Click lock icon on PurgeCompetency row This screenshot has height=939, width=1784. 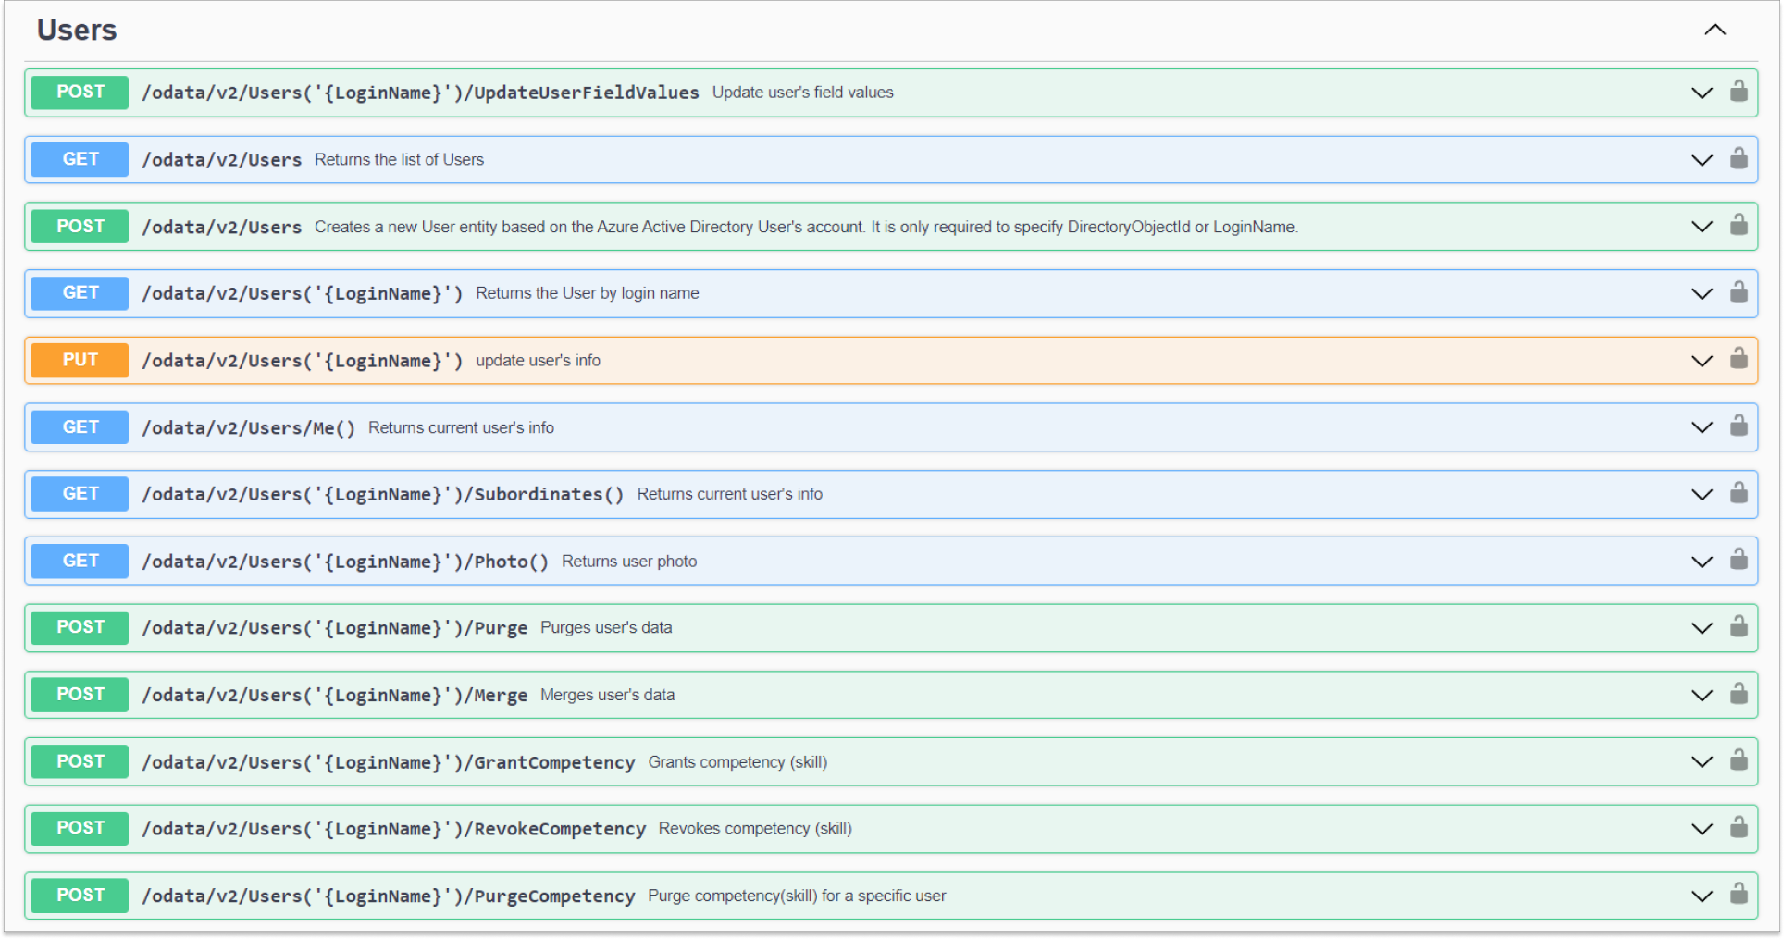click(1739, 894)
